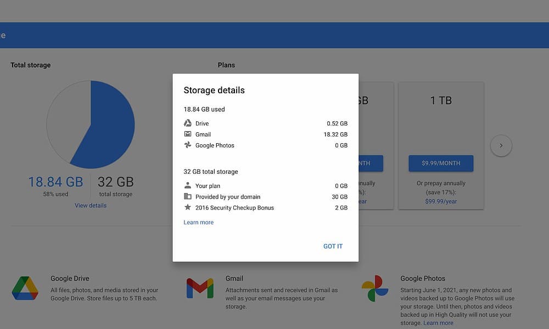Click the Gmail icon beside the 18.32 GB entry
The image size is (549, 329).
click(x=187, y=134)
